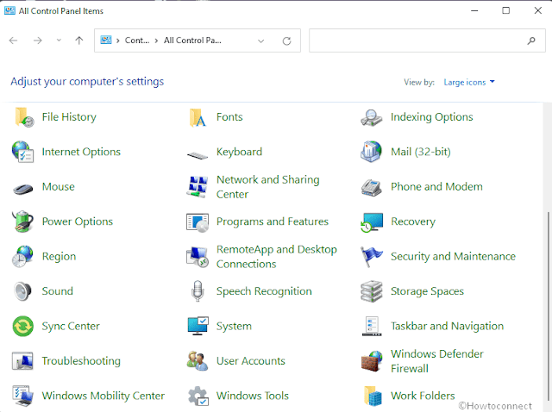Open the Indexing Options text link

tap(432, 117)
